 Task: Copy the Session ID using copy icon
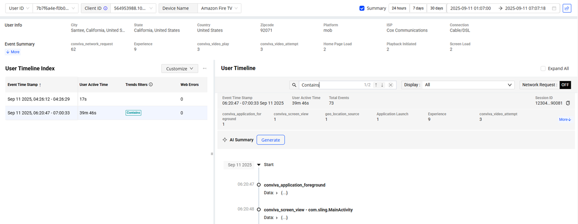click(568, 103)
